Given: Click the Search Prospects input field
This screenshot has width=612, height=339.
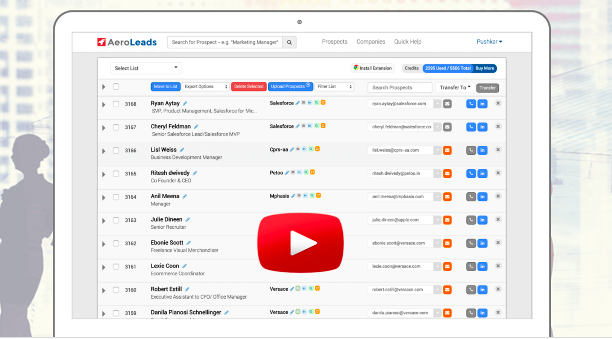Looking at the screenshot, I should coord(400,87).
